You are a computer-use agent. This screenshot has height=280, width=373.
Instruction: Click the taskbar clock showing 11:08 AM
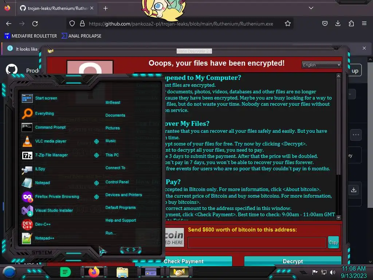click(353, 272)
